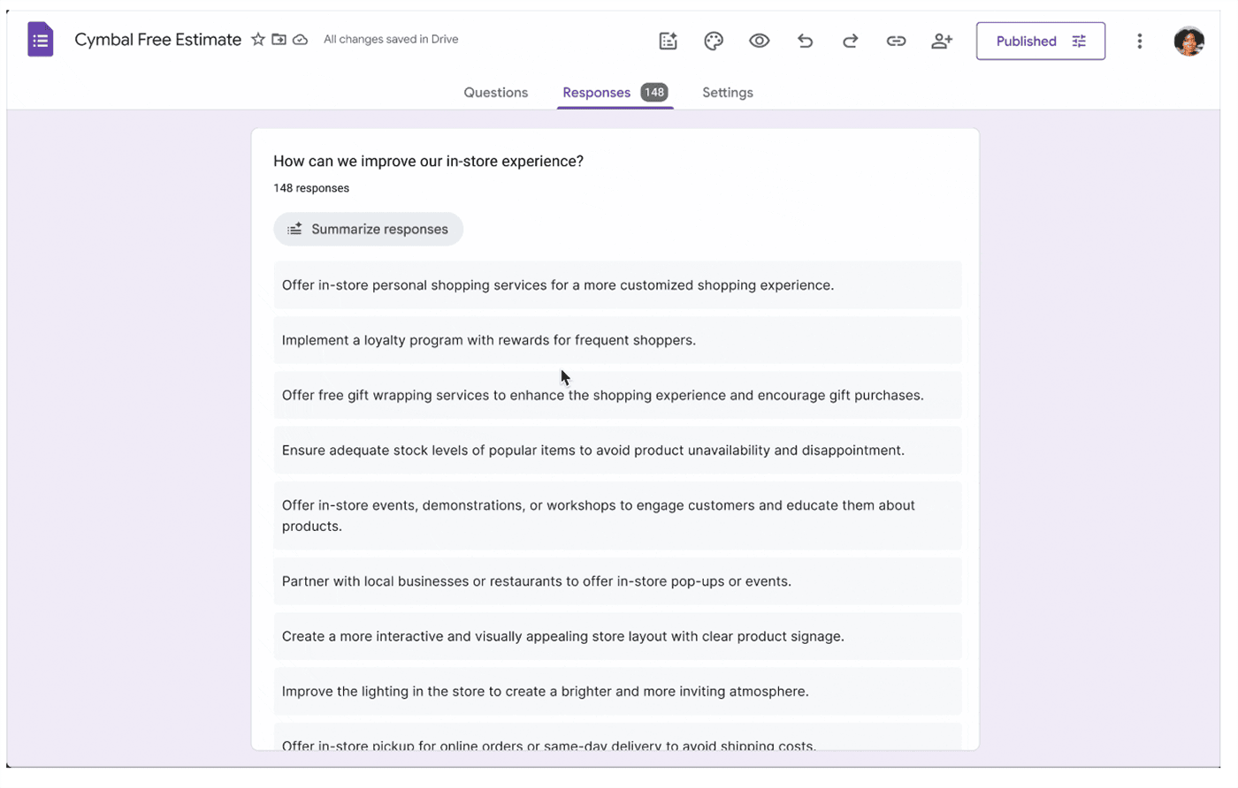Open the account profile avatar
The height and width of the screenshot is (788, 1238).
[1189, 41]
